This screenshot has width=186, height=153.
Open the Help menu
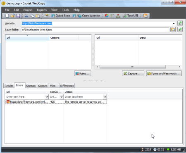coord(76,10)
